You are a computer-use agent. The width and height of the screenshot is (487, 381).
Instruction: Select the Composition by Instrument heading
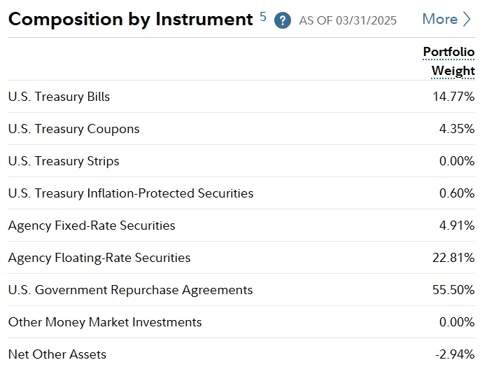coord(130,19)
